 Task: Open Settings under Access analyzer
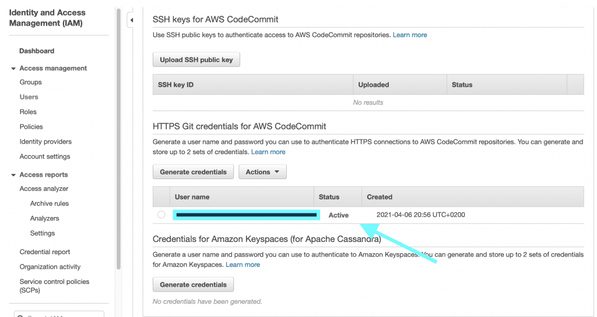pos(42,233)
